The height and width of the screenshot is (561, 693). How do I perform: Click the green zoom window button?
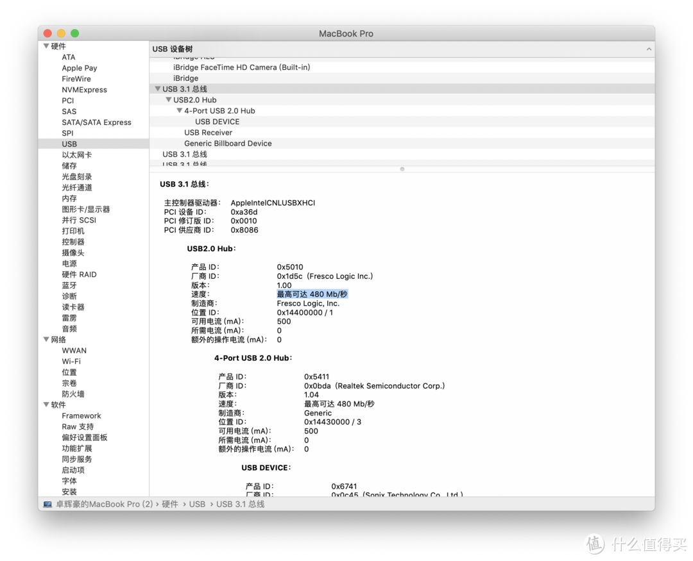coord(74,33)
